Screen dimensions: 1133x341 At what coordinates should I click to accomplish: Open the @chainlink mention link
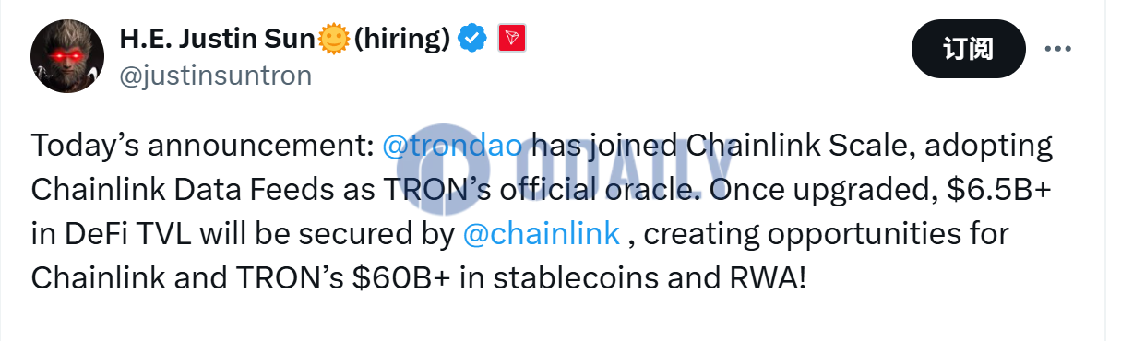point(542,233)
